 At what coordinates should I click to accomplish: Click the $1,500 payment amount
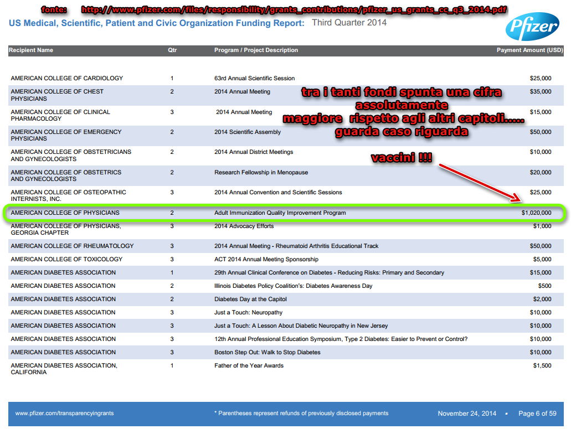pos(542,366)
